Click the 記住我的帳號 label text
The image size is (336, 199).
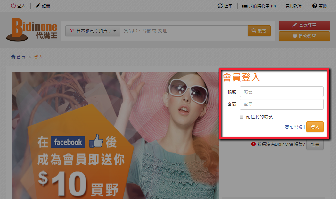(259, 117)
